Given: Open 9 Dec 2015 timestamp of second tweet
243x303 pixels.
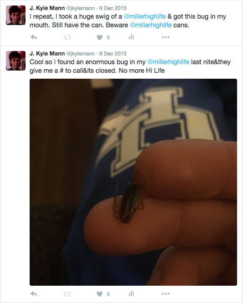Looking at the screenshot, I should [x=113, y=54].
